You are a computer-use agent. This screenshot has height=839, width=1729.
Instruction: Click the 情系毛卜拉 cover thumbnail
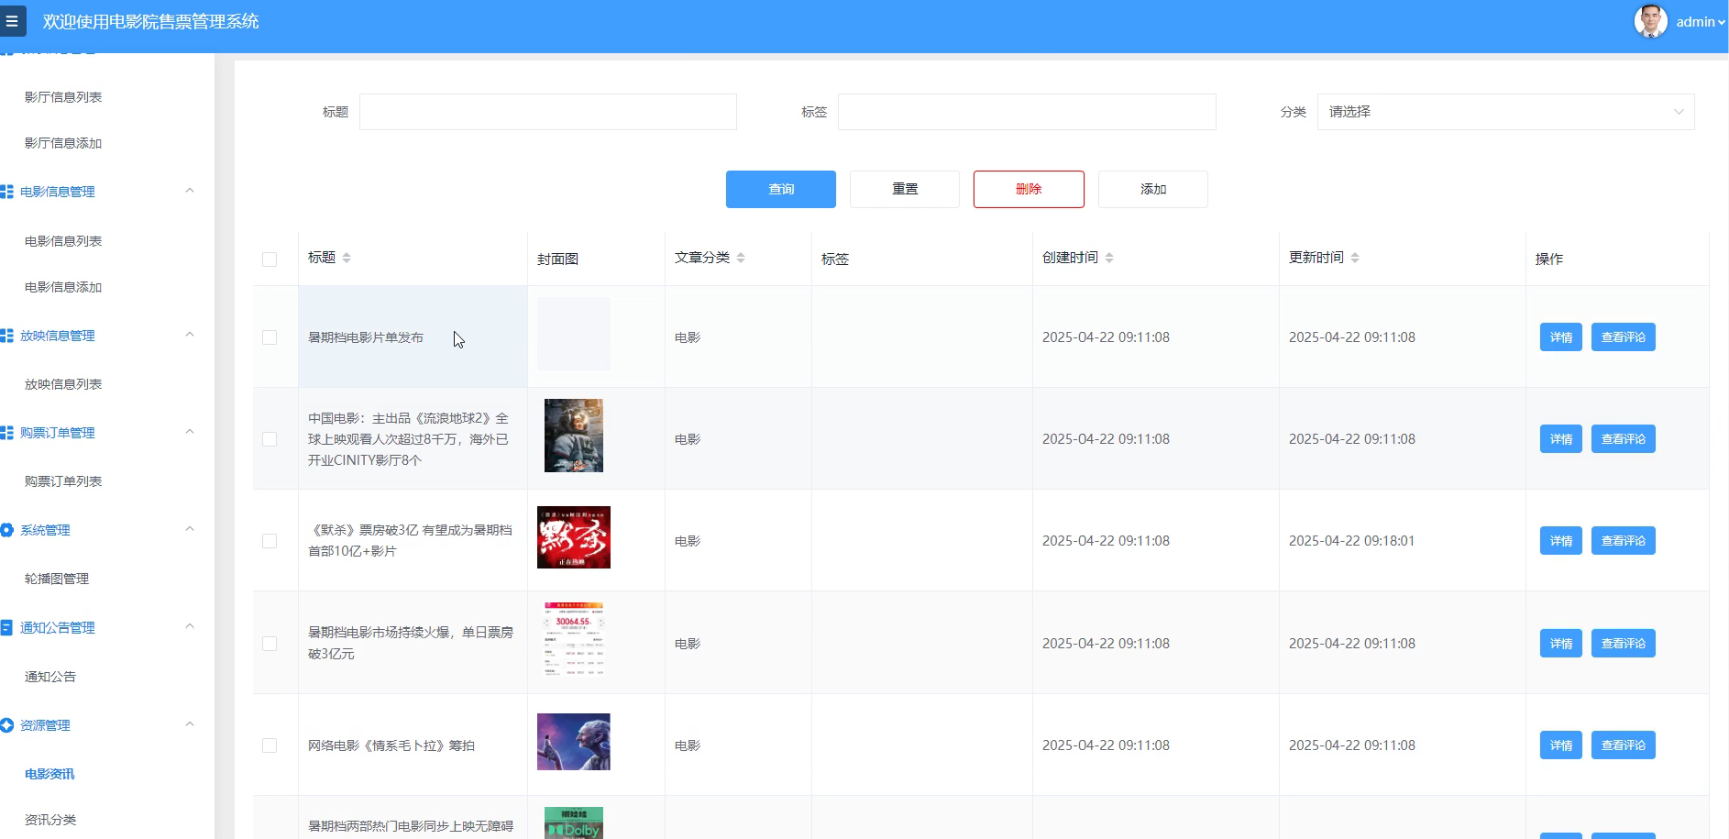click(x=574, y=742)
